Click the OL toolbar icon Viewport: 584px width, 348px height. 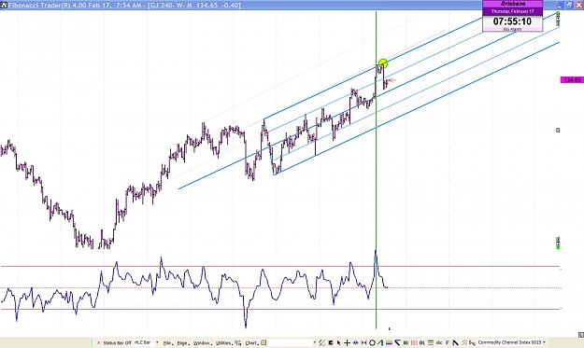[422, 342]
